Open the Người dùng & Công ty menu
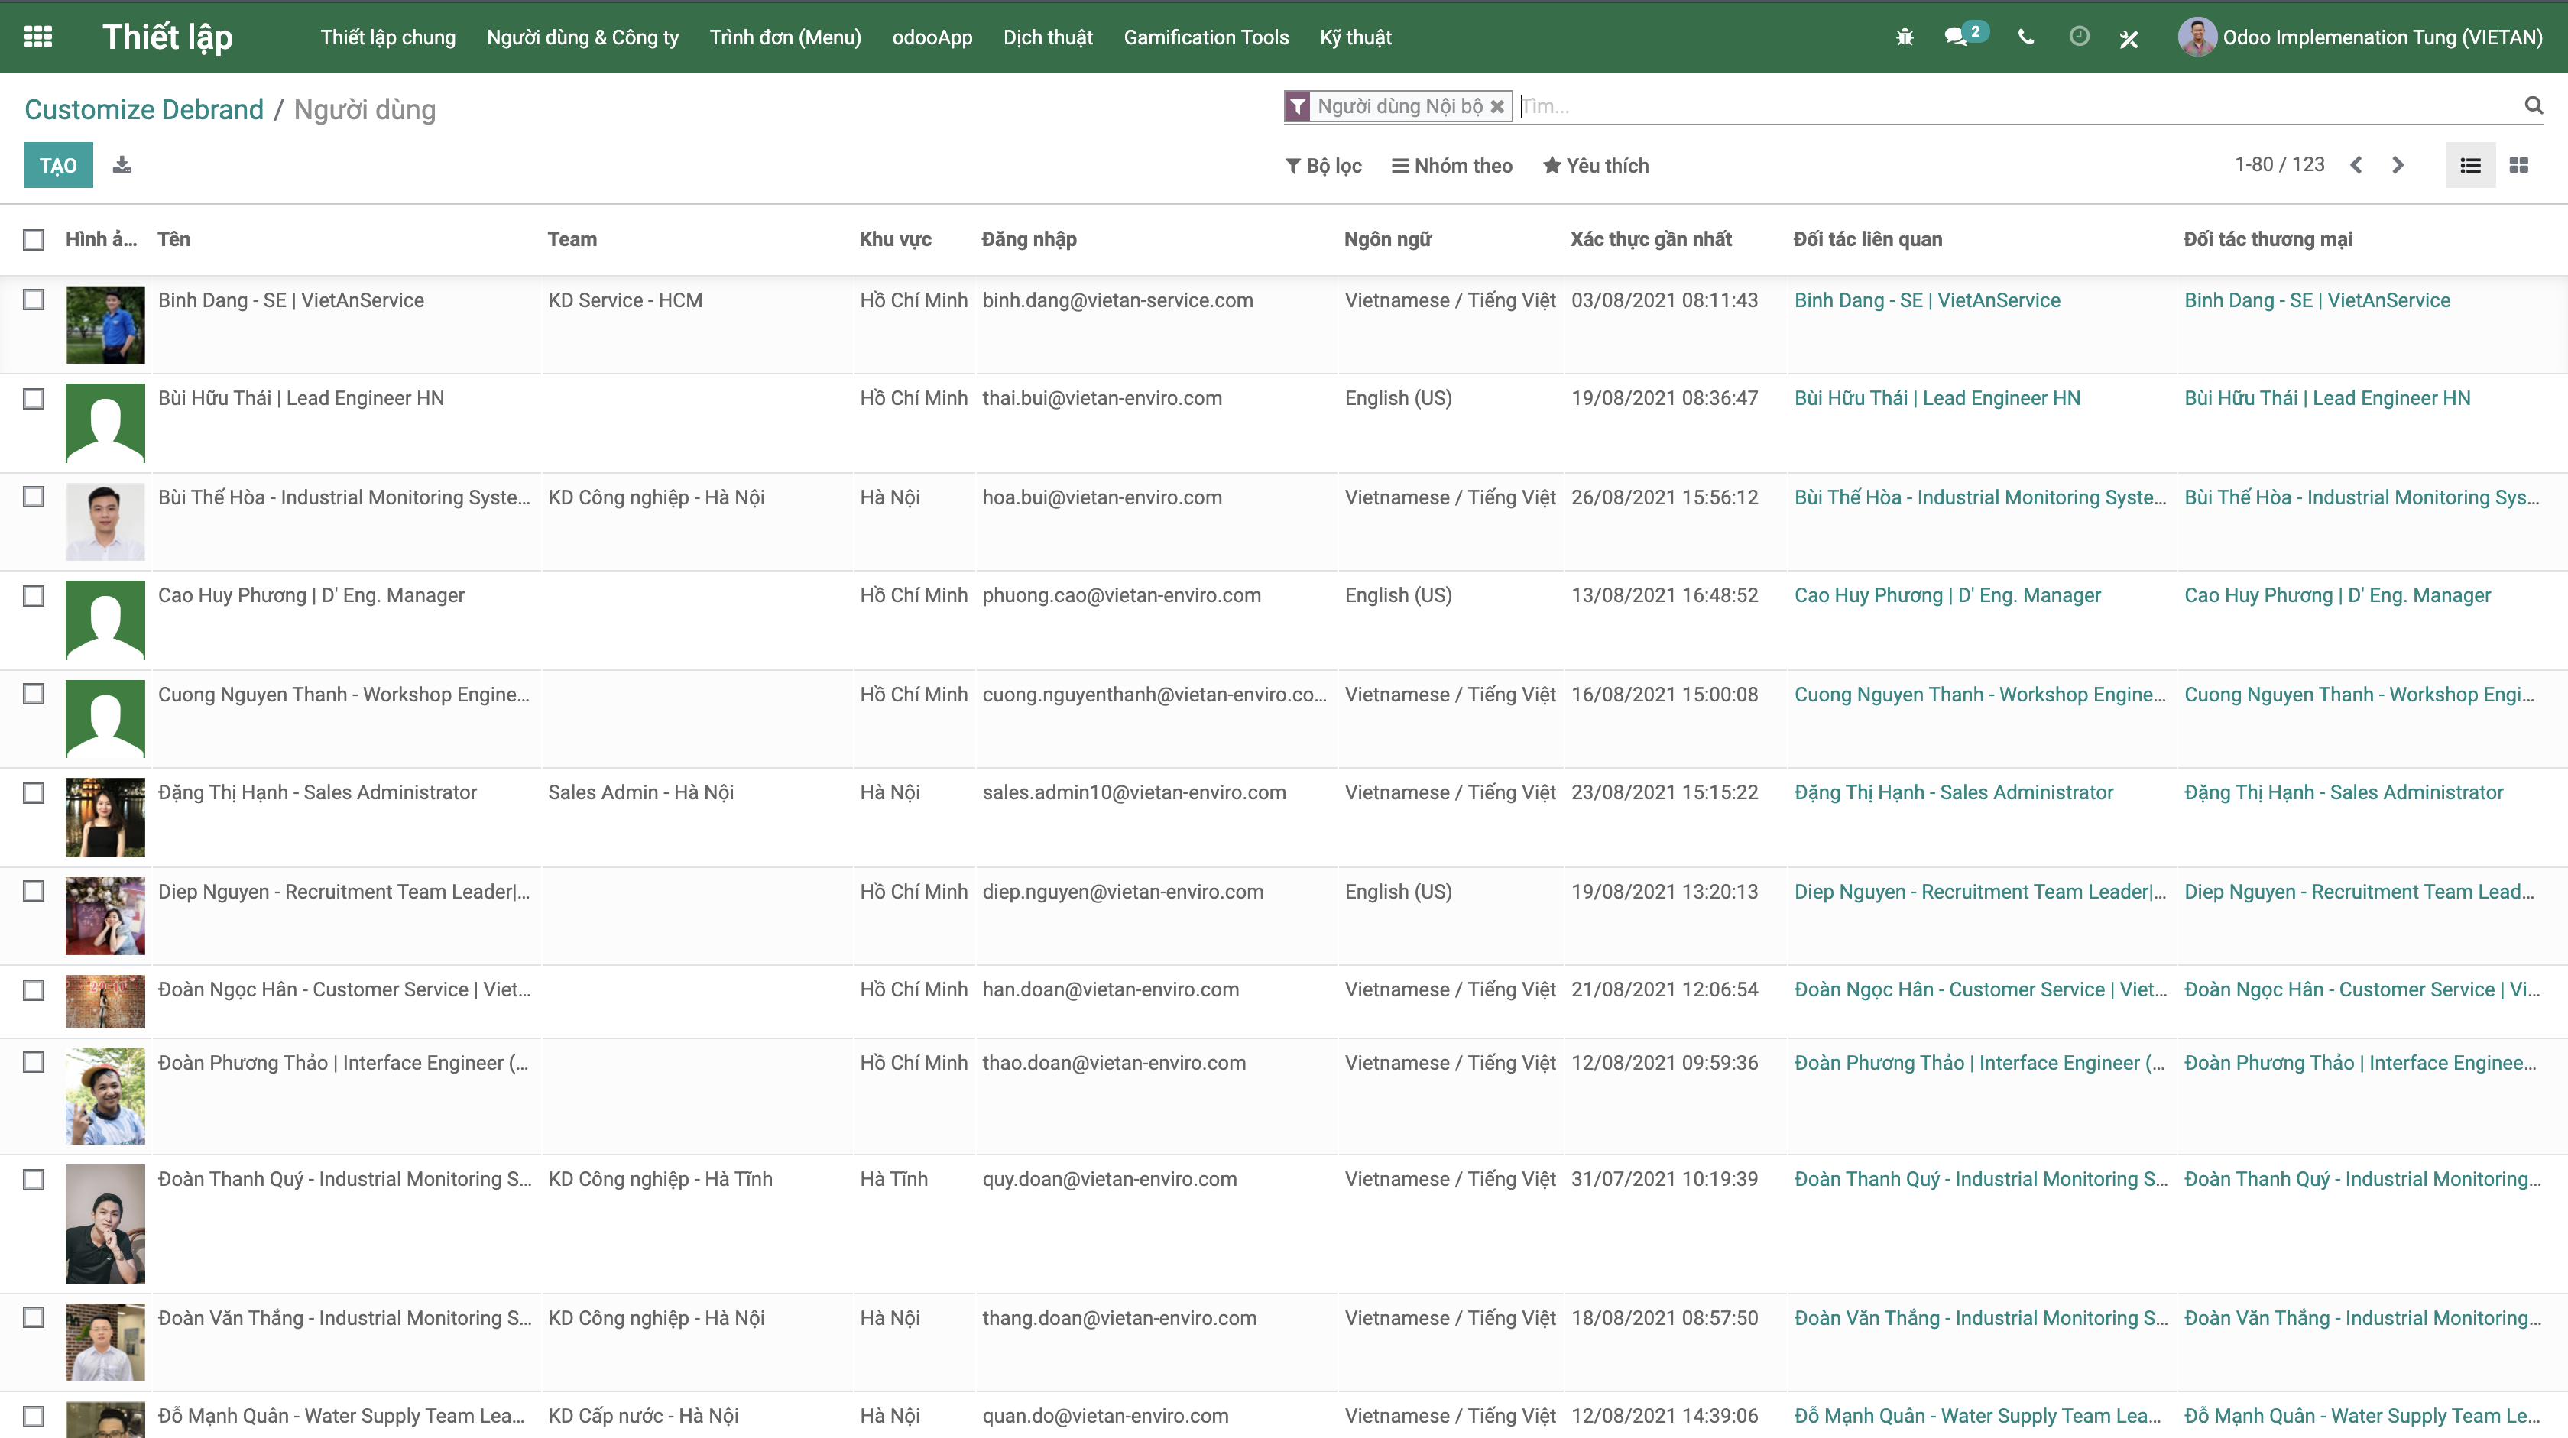 582,37
